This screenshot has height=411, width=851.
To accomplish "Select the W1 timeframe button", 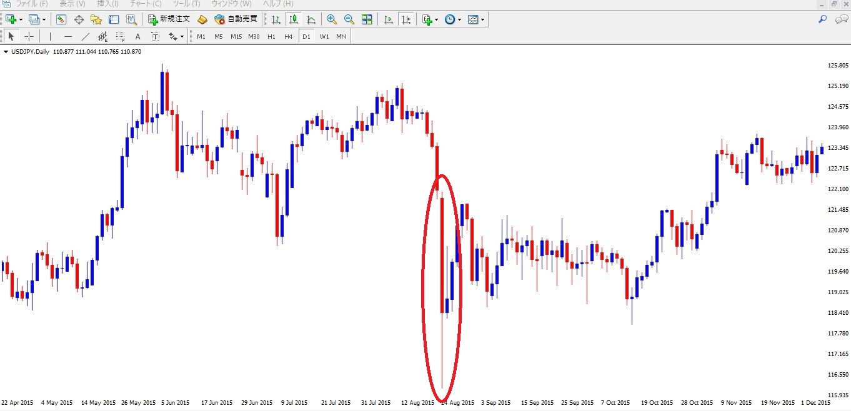I will coord(324,36).
